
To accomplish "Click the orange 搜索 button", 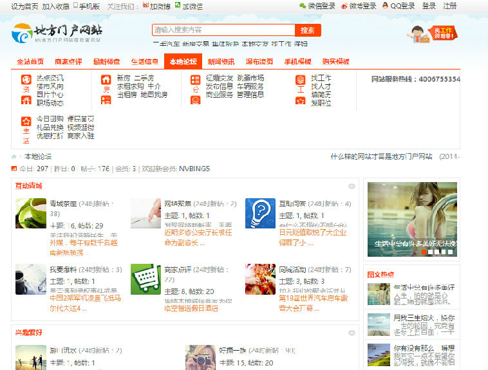I will 308,30.
